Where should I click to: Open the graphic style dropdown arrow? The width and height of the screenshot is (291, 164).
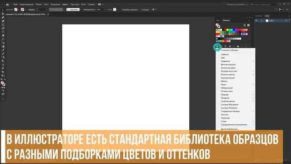pyautogui.click(x=117, y=10)
